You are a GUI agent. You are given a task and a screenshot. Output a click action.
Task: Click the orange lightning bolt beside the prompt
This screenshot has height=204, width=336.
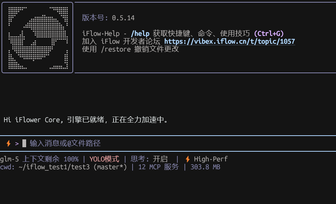pos(8,143)
